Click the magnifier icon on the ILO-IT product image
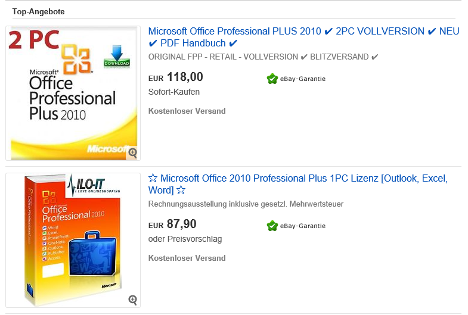 point(132,300)
